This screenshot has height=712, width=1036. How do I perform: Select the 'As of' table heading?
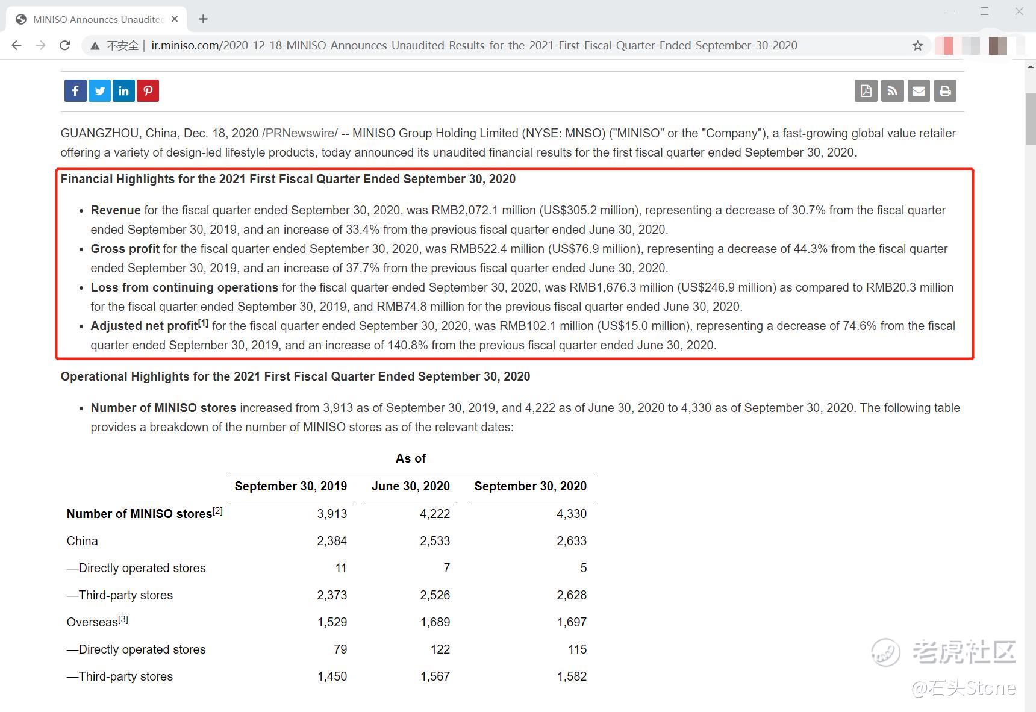tap(411, 458)
